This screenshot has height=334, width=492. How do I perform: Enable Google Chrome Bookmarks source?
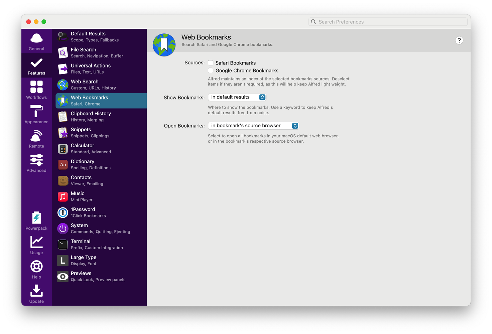pyautogui.click(x=211, y=70)
